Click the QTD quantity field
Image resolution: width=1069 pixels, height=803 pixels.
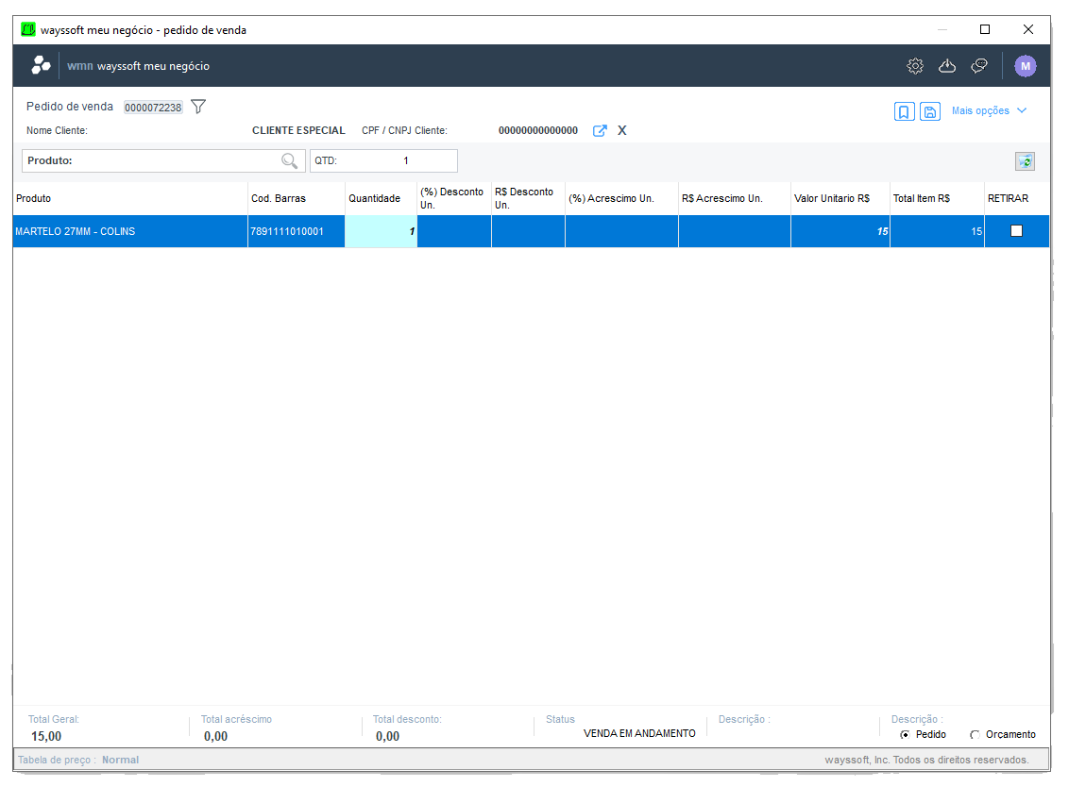pos(383,160)
